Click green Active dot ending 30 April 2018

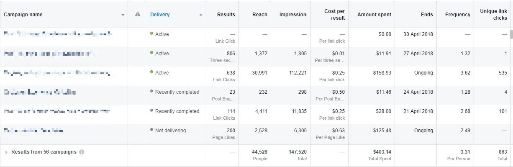(151, 33)
